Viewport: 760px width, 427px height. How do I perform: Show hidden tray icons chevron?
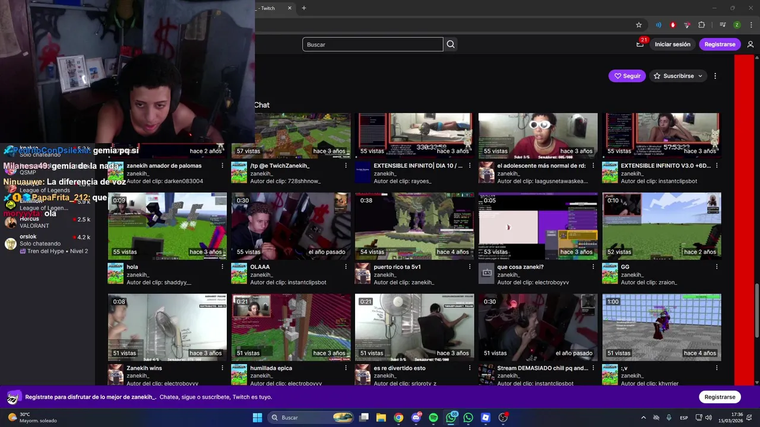pos(644,418)
